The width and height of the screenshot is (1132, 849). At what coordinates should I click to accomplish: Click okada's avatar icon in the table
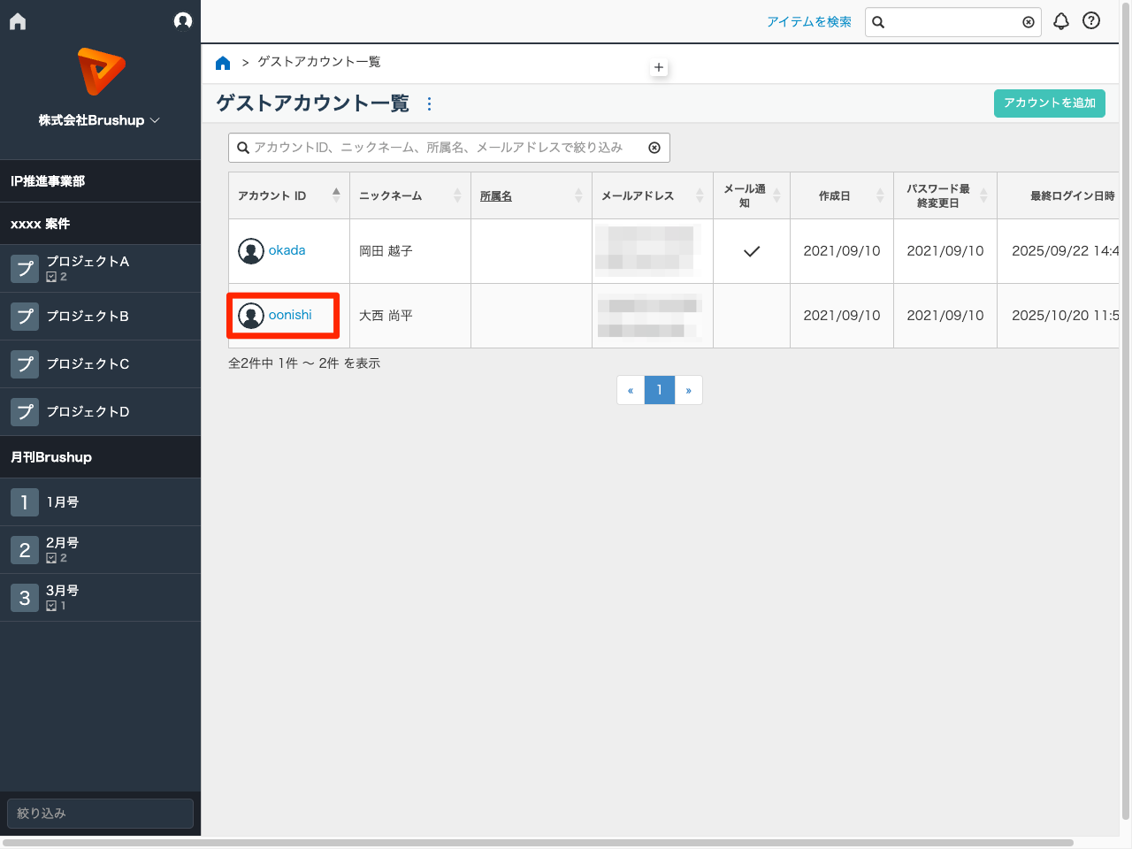pos(250,250)
